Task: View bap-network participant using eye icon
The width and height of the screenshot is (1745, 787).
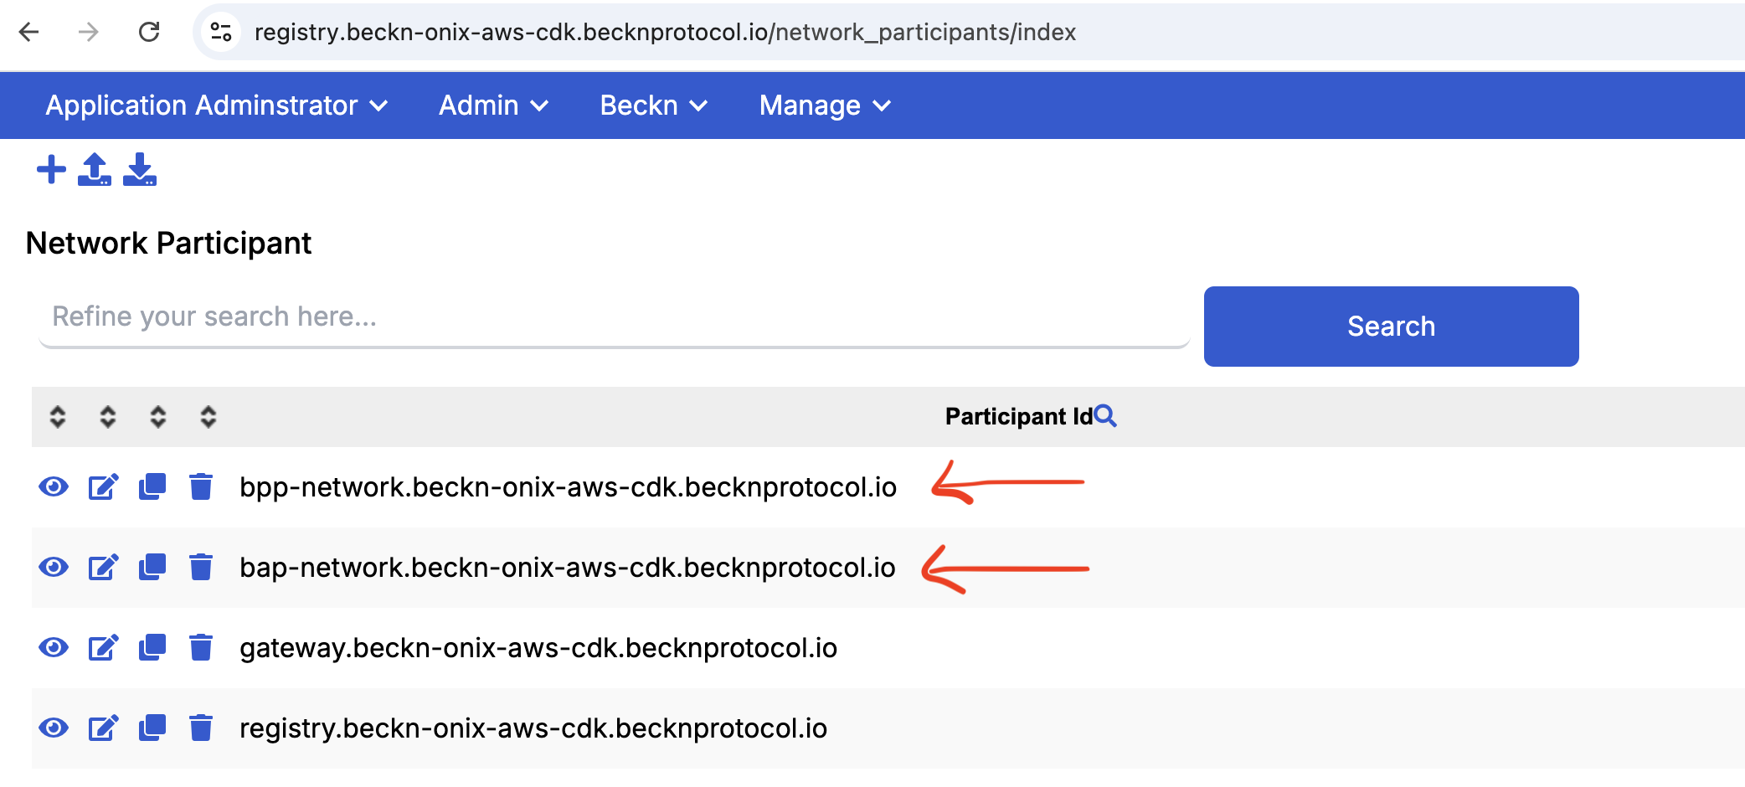Action: click(54, 568)
